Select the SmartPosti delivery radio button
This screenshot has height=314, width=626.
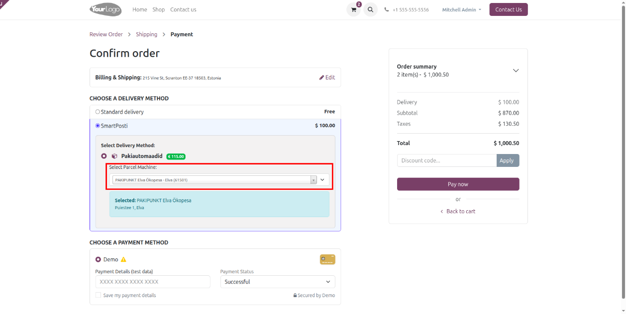pos(98,126)
